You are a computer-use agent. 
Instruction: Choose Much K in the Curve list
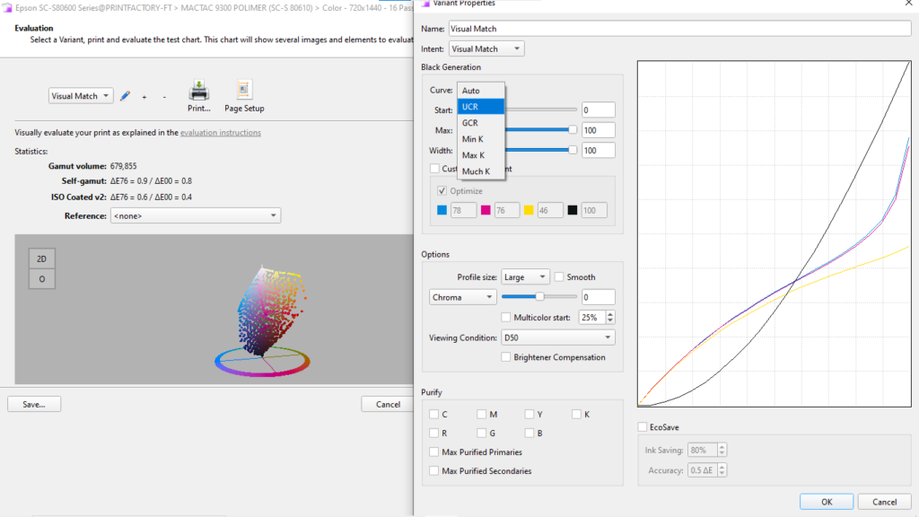(477, 171)
